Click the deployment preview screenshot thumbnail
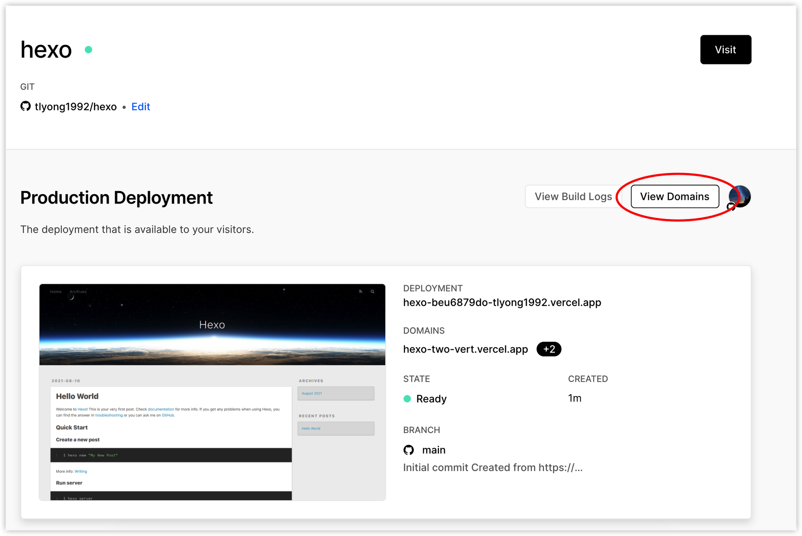Viewport: 802px width, 536px height. (213, 391)
